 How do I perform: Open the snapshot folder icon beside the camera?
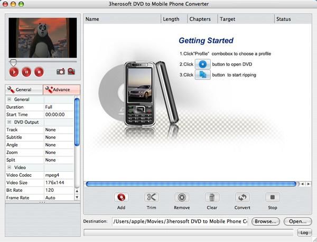[71, 71]
